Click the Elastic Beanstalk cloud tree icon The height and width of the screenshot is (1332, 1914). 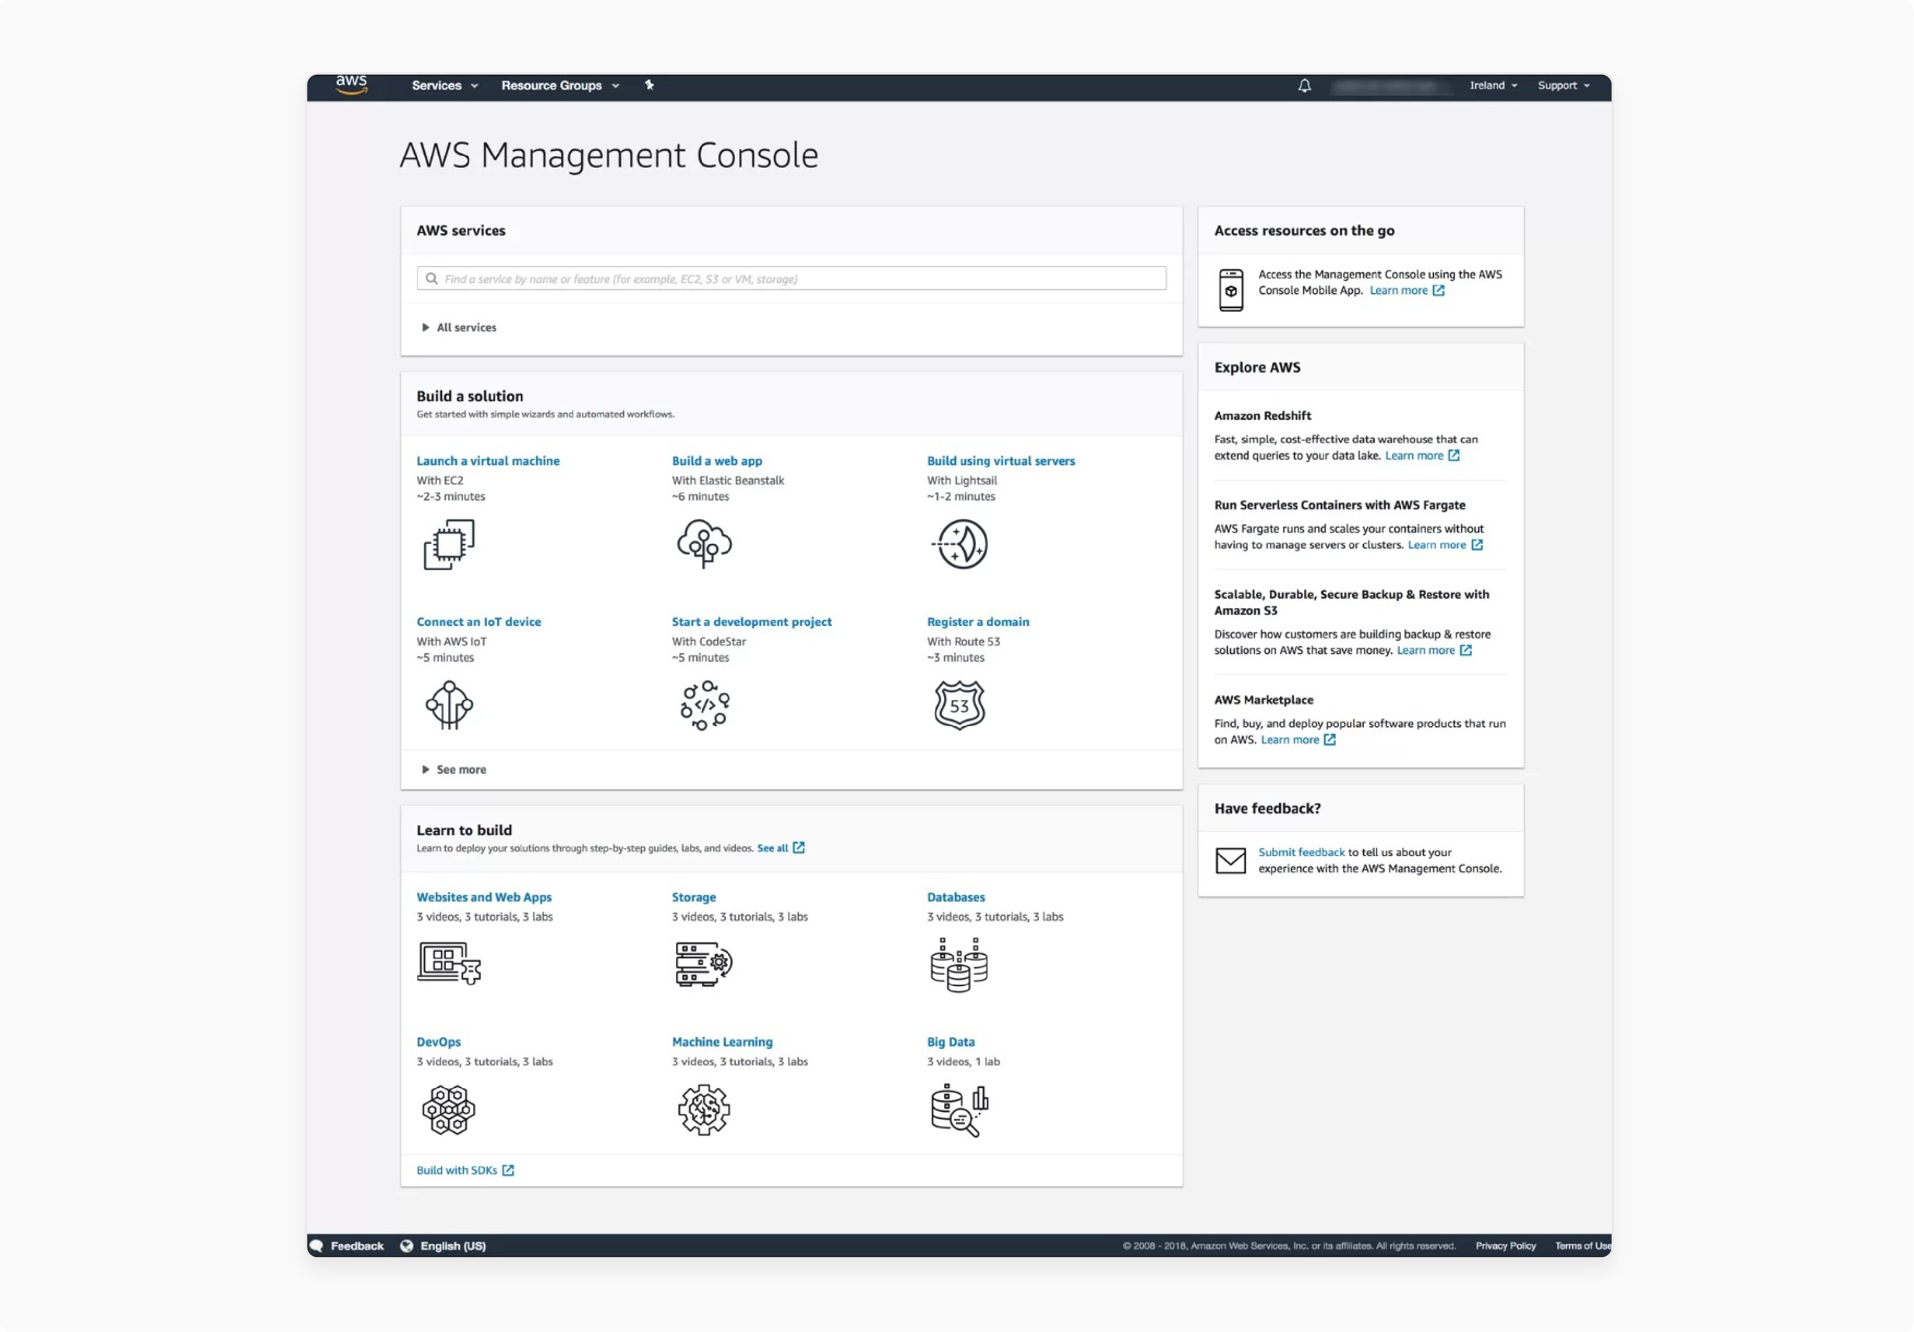pos(704,544)
